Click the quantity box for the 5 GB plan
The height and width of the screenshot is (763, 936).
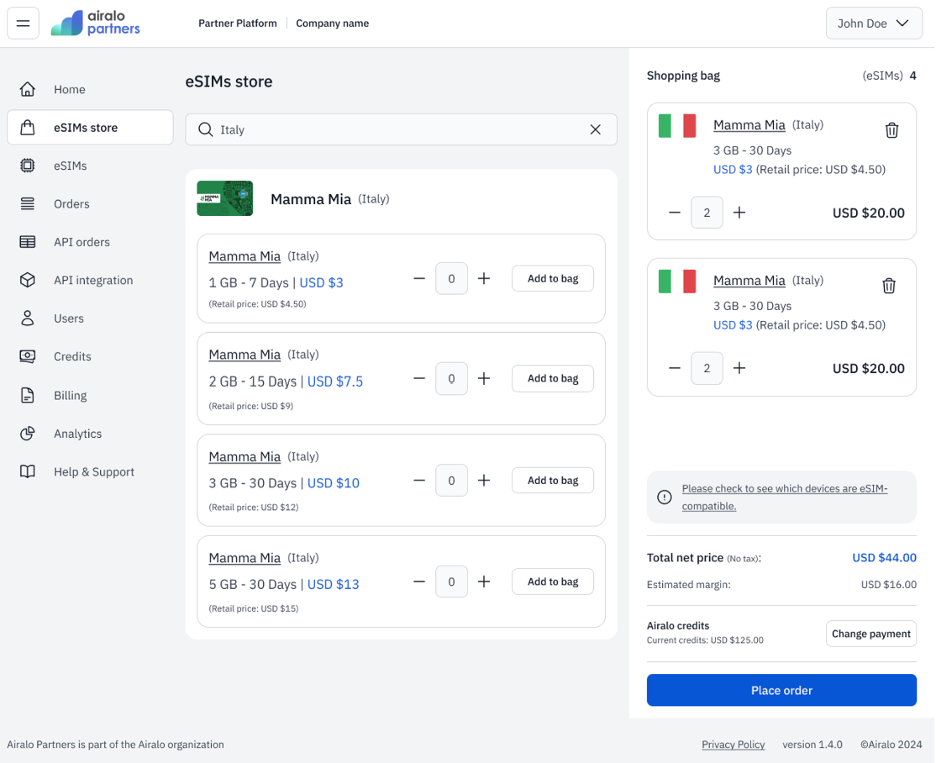pos(451,581)
